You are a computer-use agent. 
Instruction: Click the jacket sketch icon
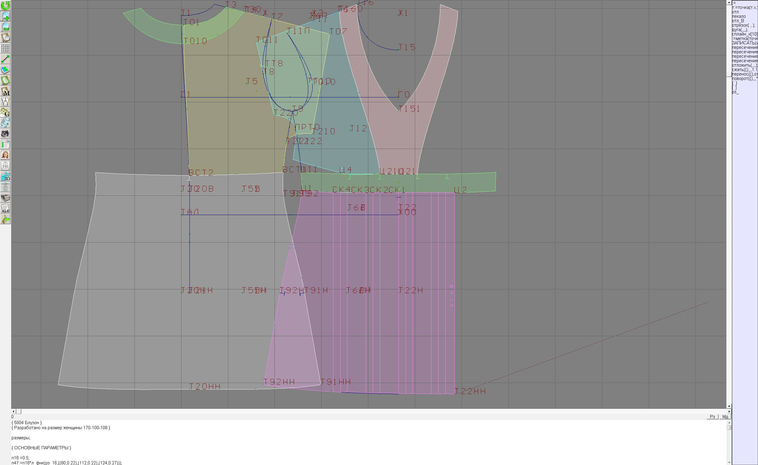(x=5, y=166)
